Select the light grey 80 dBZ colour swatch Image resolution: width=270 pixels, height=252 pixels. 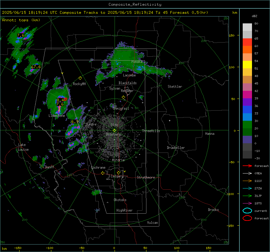pos(247,27)
